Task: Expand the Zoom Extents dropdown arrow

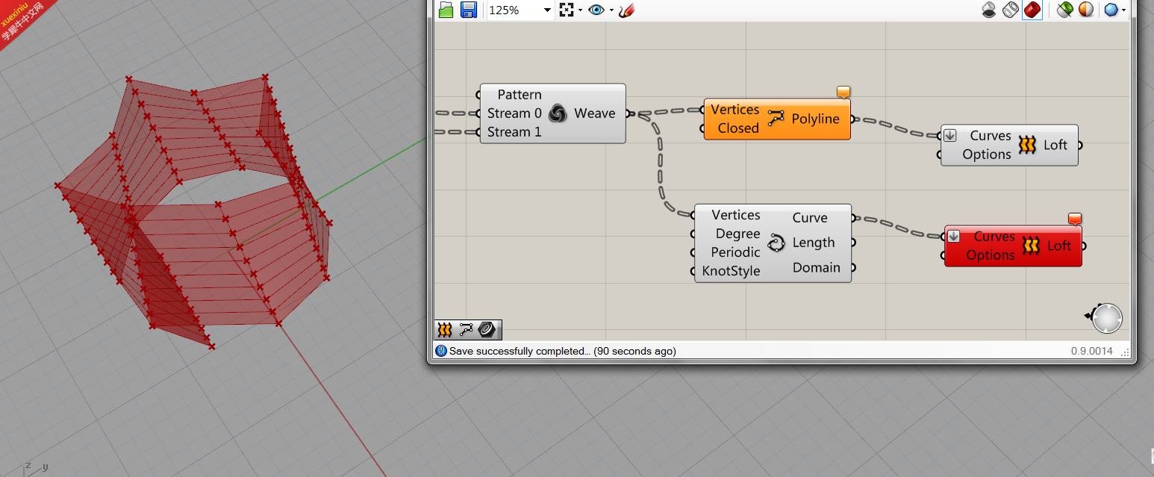Action: pos(580,10)
